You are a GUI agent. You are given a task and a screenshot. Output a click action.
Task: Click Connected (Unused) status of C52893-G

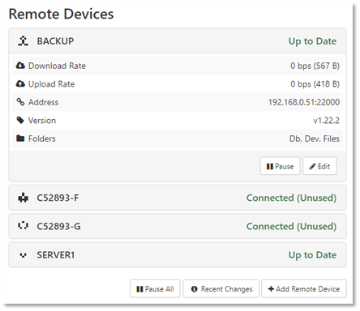(x=291, y=226)
